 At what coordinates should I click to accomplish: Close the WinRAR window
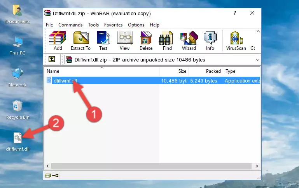tap(252, 13)
